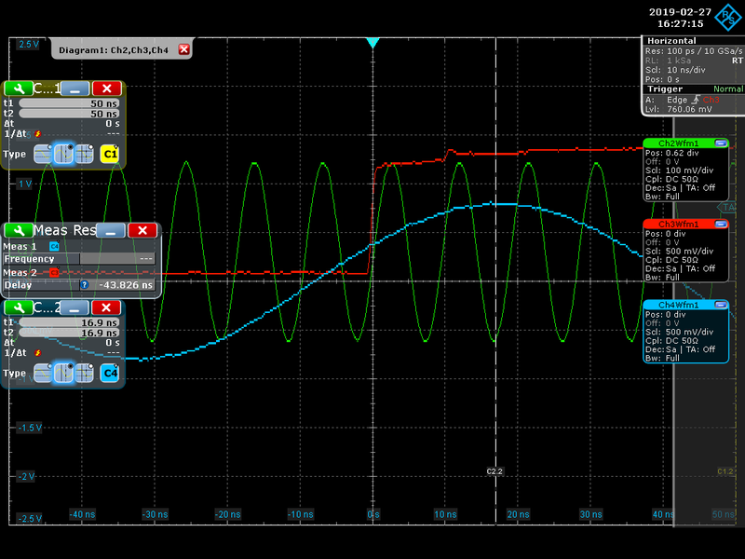Open settings wrench in second cursor results box
745x559 pixels.
click(x=19, y=307)
